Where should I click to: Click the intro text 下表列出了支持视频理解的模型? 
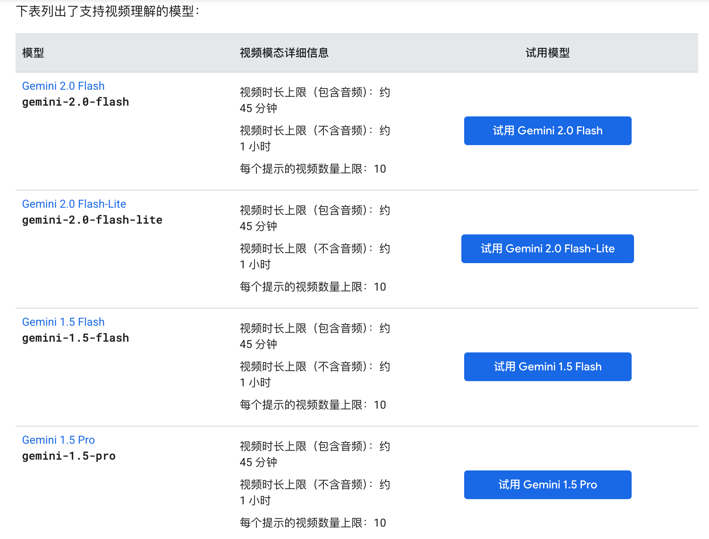108,11
